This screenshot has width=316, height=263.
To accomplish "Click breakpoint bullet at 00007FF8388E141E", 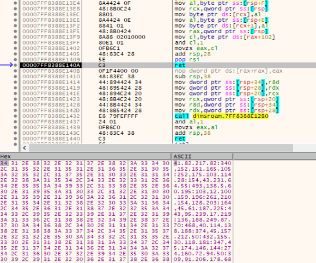I will click(15, 93).
